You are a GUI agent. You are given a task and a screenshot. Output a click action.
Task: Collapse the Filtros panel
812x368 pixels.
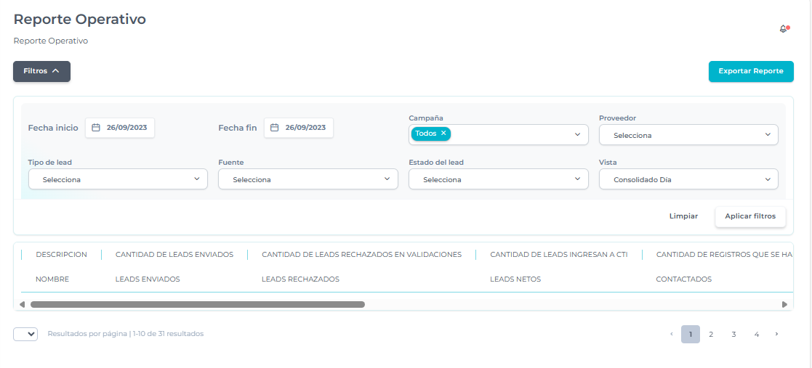click(41, 71)
